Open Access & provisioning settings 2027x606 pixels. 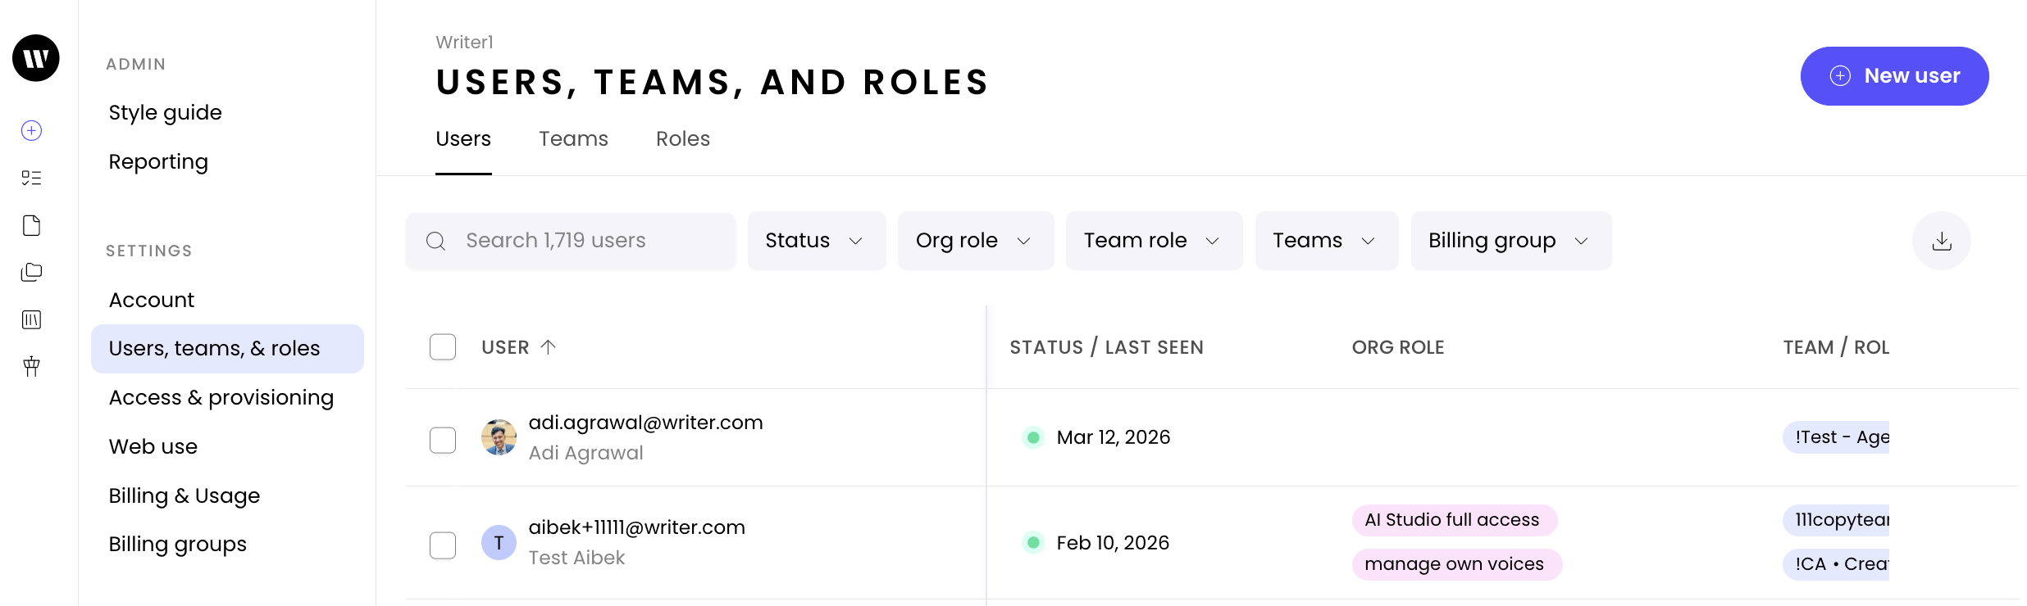tap(221, 397)
